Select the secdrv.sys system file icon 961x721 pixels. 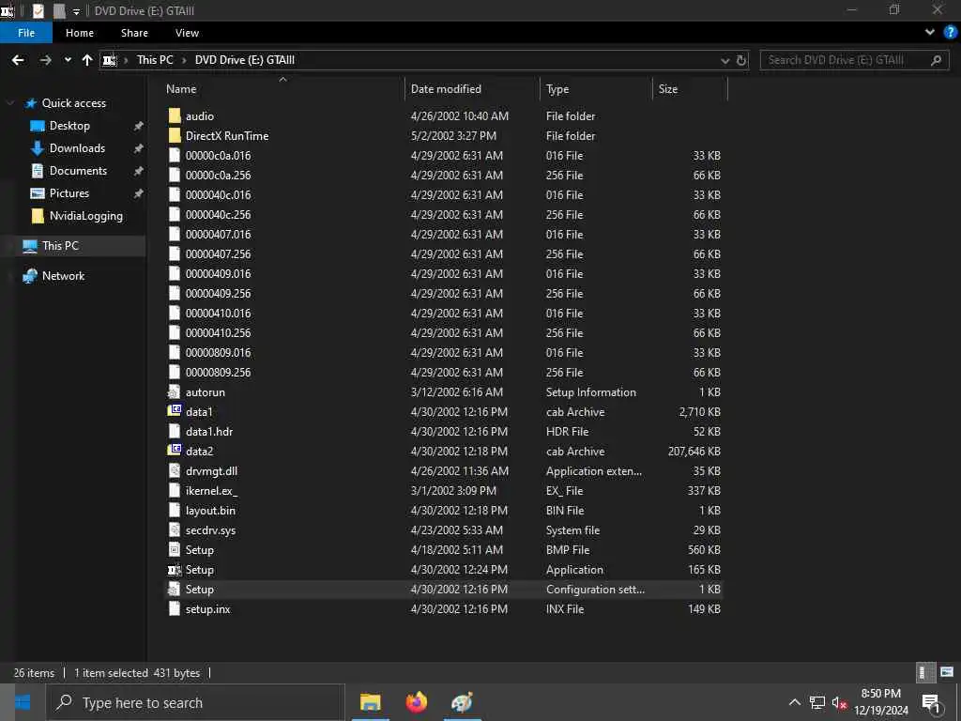(x=175, y=530)
